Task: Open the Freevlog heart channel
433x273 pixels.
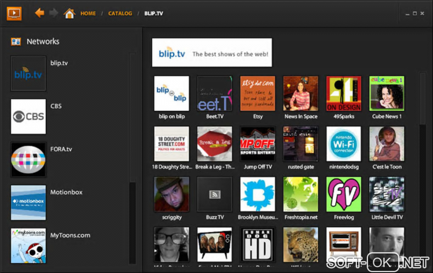Action: 344,194
